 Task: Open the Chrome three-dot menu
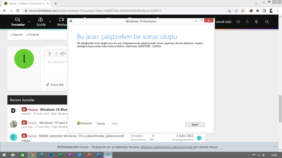[x=278, y=11]
